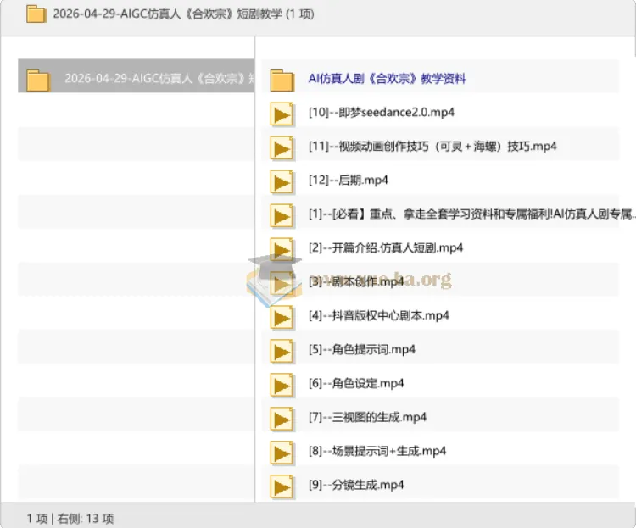636x528 pixels.
Task: Click video icon for [6]--角色设定.mp4
Action: pos(282,385)
